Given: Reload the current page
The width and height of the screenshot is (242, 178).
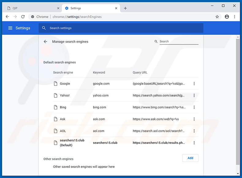Looking at the screenshot, I should [23, 16].
